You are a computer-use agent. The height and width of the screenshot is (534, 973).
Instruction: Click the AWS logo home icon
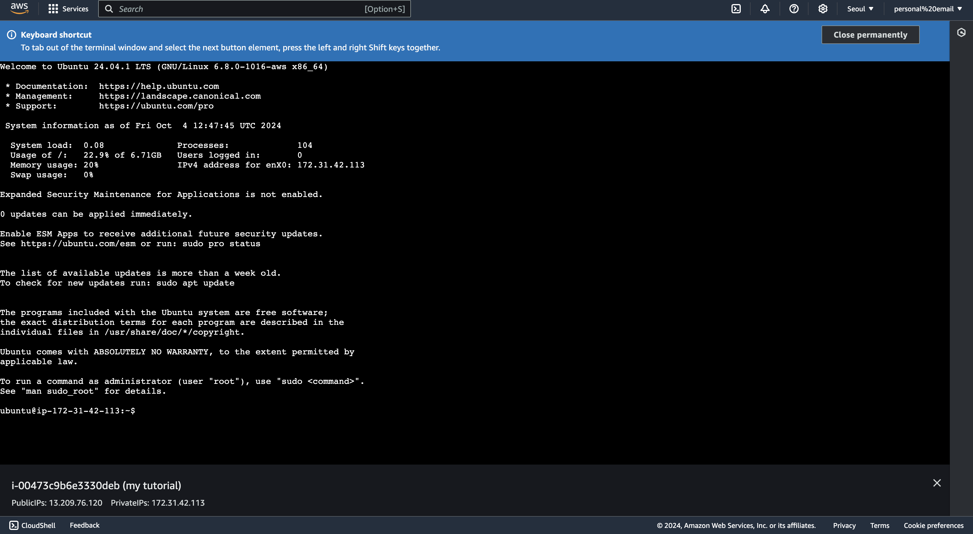click(19, 8)
